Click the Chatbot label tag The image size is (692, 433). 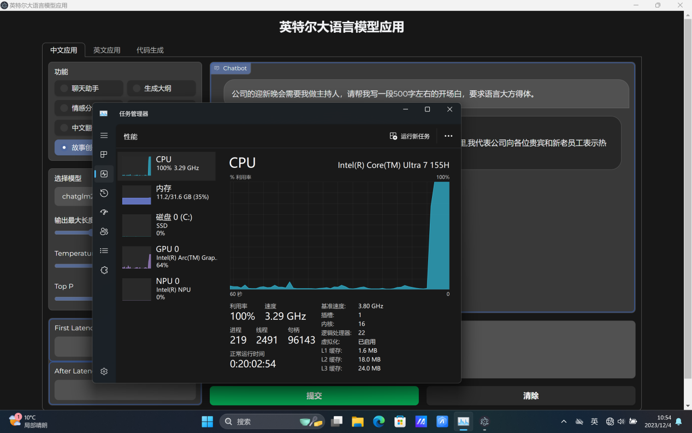(x=230, y=68)
